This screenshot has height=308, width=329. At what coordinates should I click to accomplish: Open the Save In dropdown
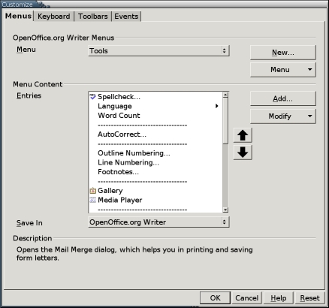coord(158,222)
